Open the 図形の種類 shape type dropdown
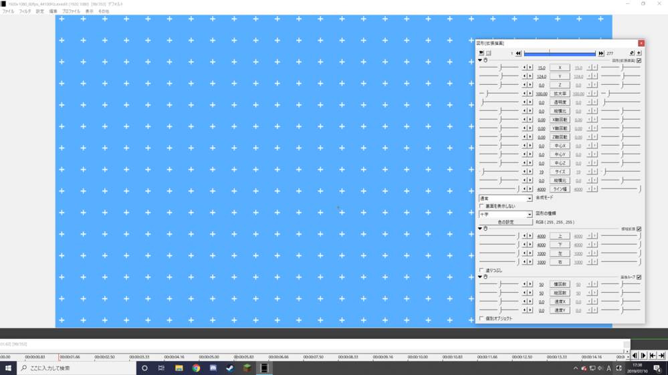668x375 pixels. 506,215
